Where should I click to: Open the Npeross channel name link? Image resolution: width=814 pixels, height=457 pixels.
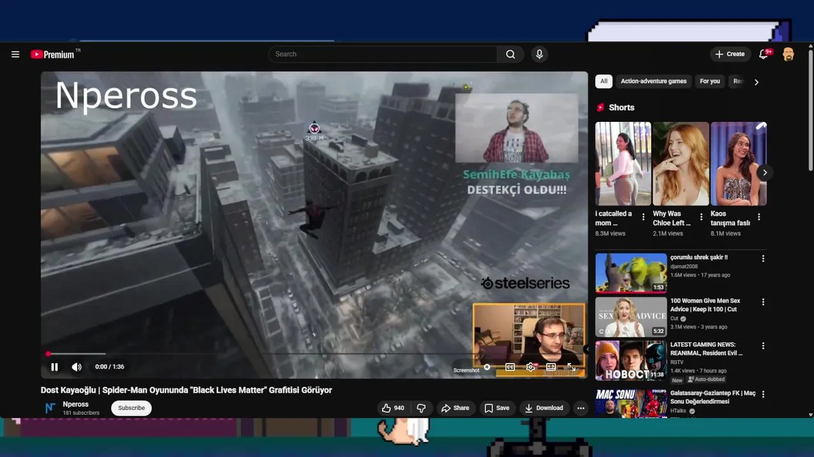pyautogui.click(x=76, y=404)
